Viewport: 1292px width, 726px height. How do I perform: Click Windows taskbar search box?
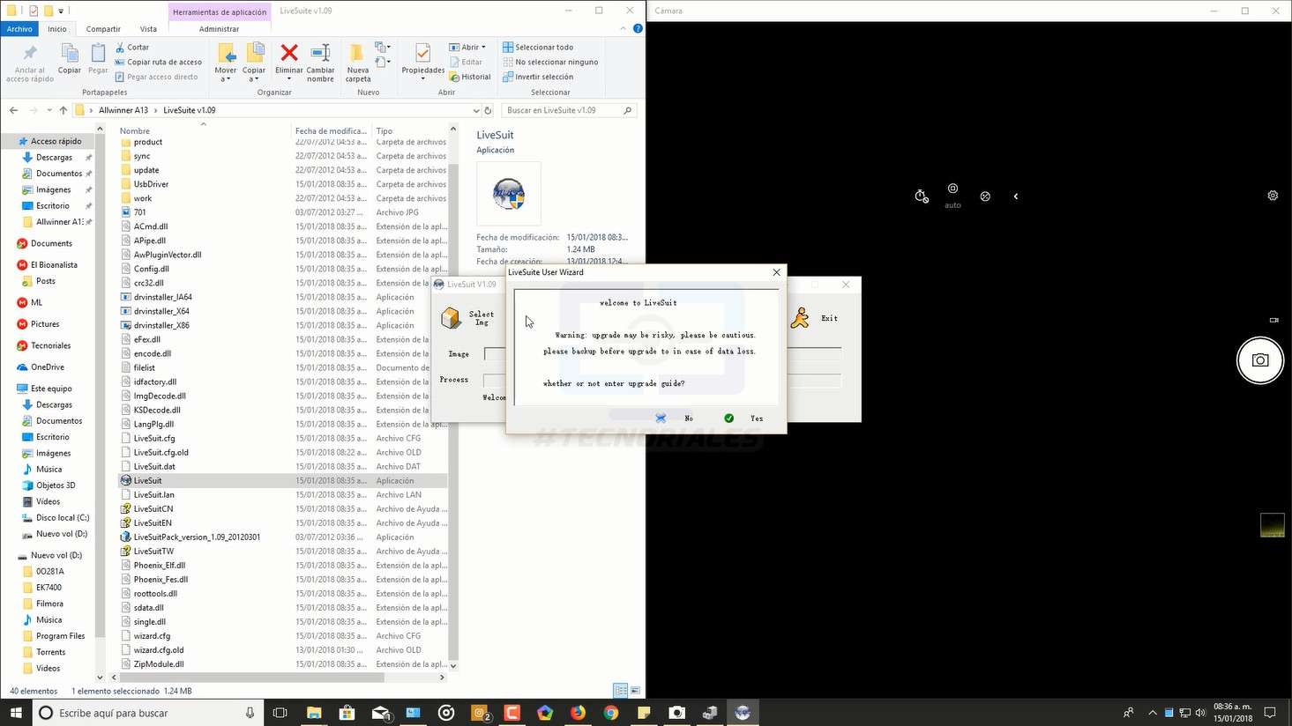click(148, 713)
